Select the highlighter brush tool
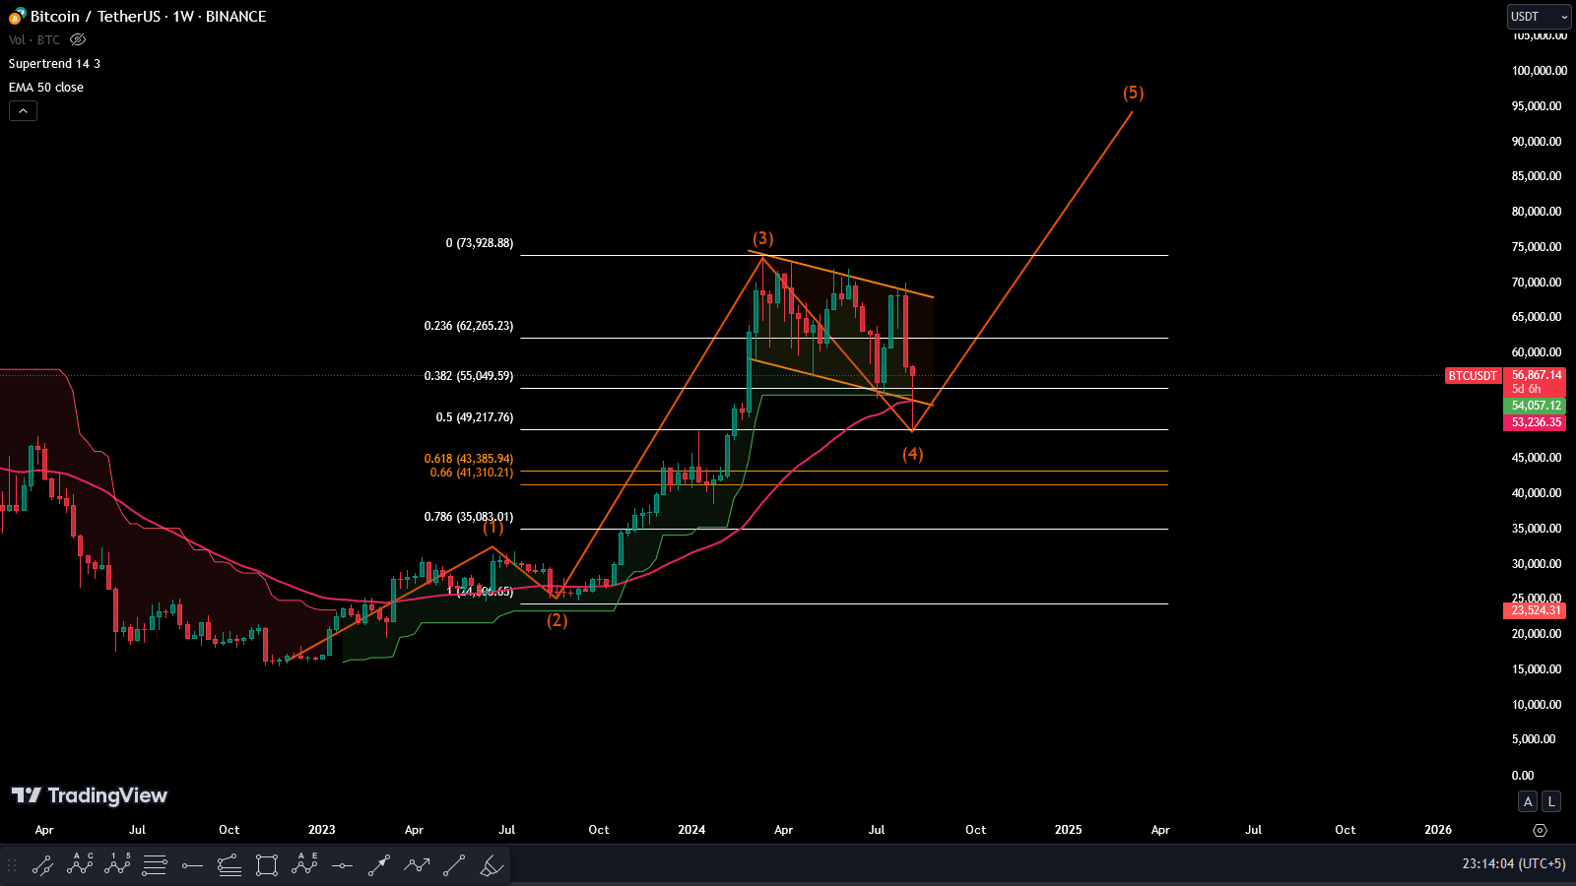Viewport: 1576px width, 886px height. coord(492,865)
